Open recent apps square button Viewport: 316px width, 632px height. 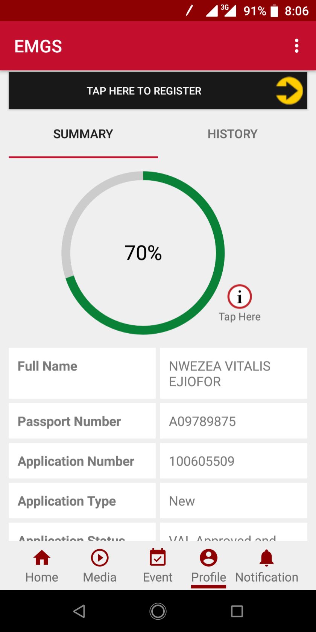pos(237,611)
